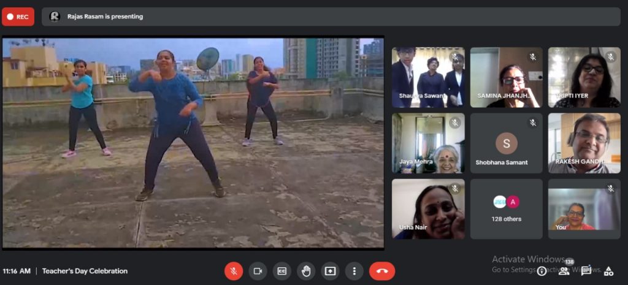Raise your hand in the meeting
Viewport: 628px width, 285px height.
306,271
